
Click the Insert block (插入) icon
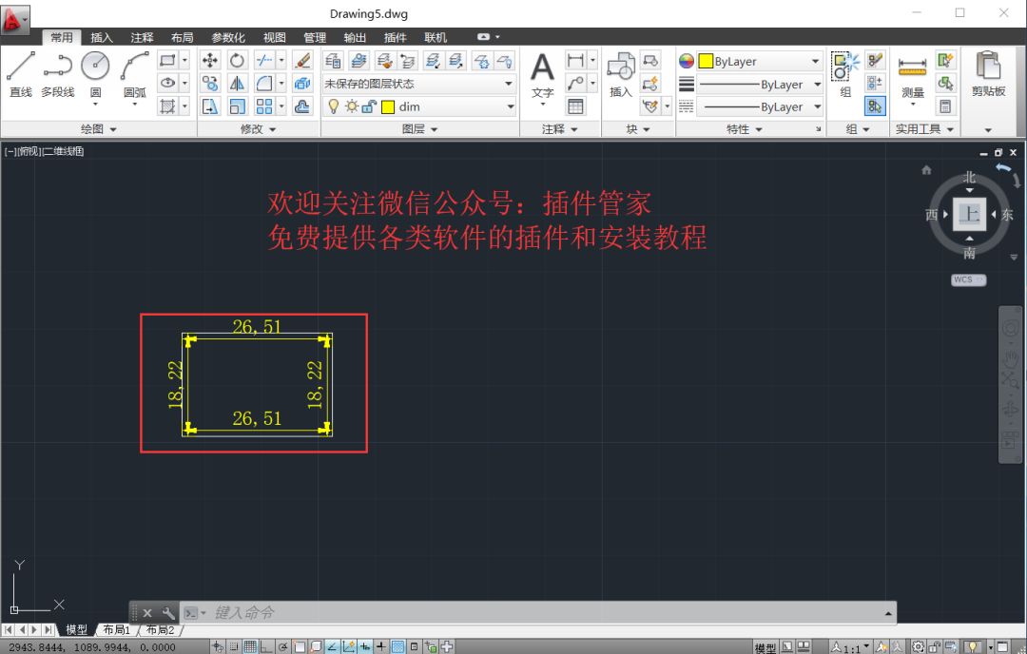click(620, 75)
